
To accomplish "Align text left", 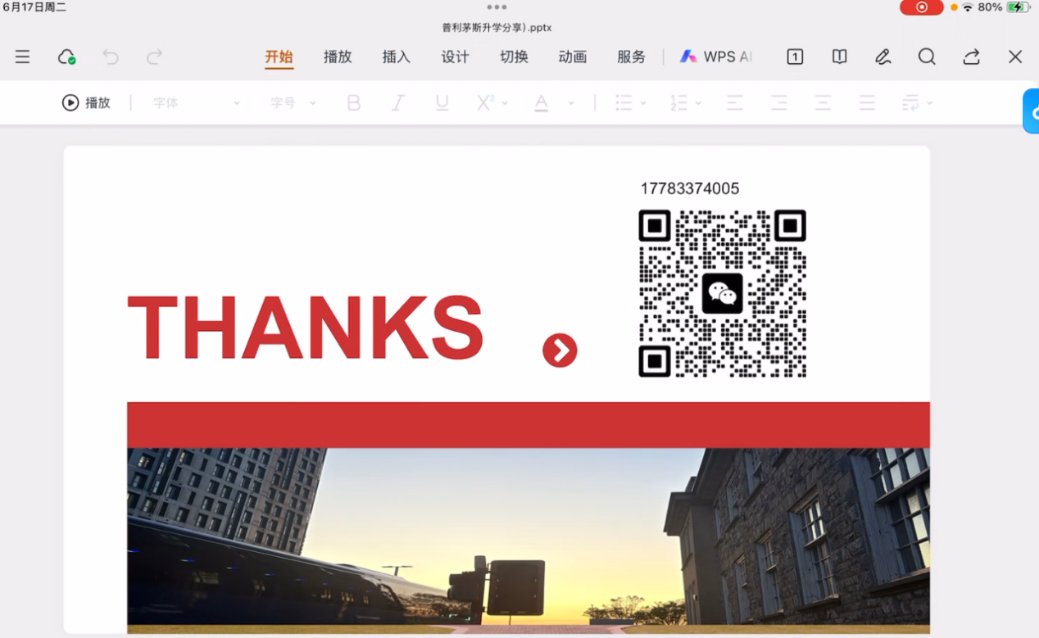I will click(x=735, y=103).
